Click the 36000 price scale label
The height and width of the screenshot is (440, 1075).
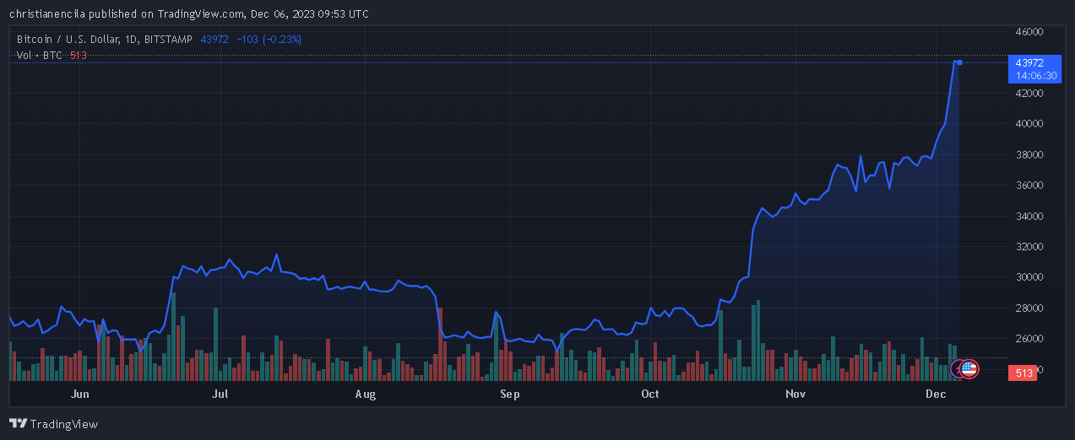[1029, 185]
